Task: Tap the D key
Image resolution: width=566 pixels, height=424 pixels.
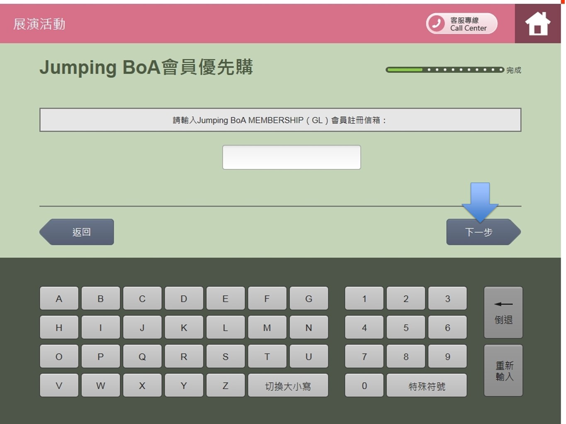Action: pos(184,299)
